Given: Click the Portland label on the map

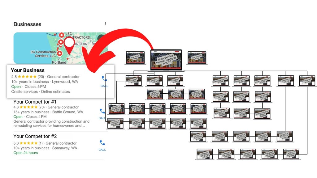Looking at the screenshot, I should 59,62.
